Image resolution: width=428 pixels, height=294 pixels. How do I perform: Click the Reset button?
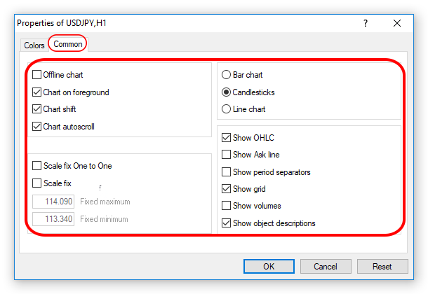click(382, 266)
